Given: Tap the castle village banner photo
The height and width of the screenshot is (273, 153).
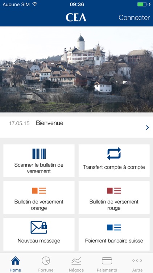Looking at the screenshot, I should click(76, 69).
